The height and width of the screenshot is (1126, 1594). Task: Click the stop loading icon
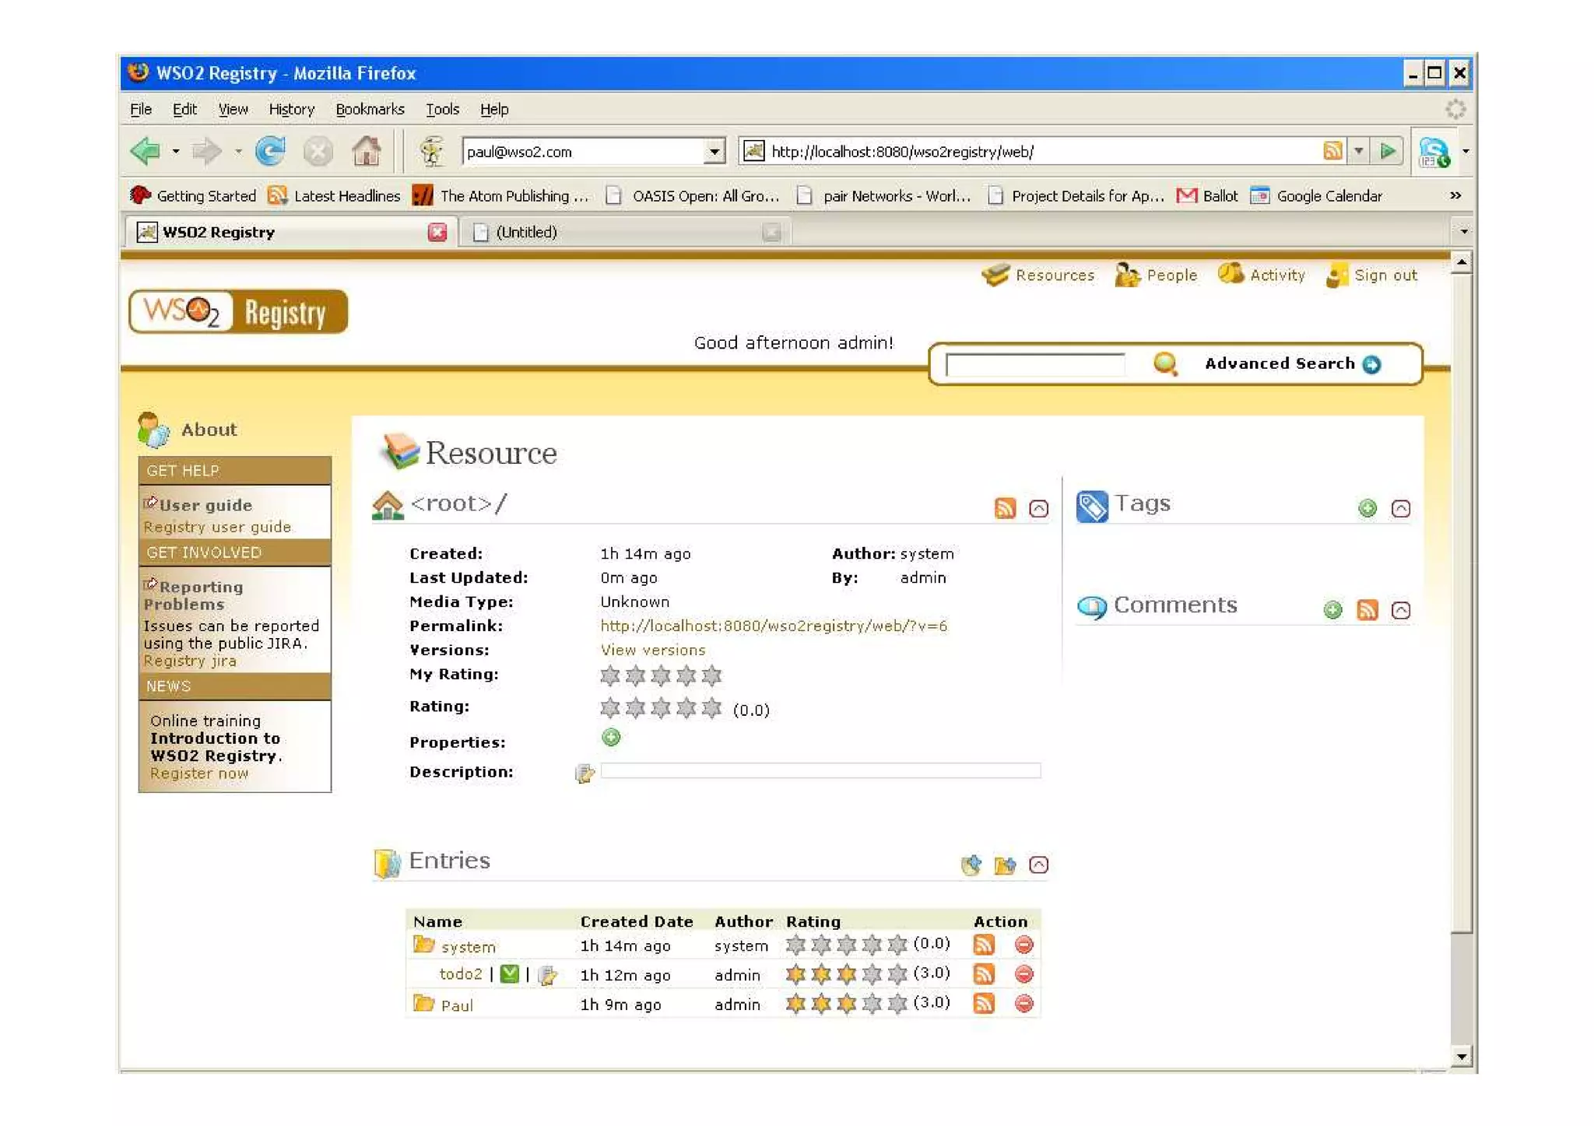tap(318, 151)
